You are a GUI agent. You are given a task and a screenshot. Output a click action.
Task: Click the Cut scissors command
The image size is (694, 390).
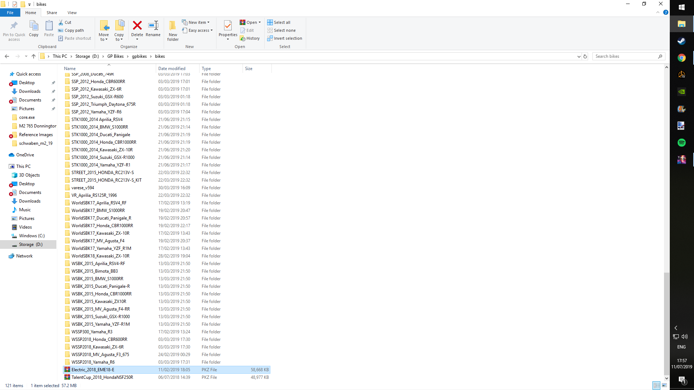click(65, 22)
